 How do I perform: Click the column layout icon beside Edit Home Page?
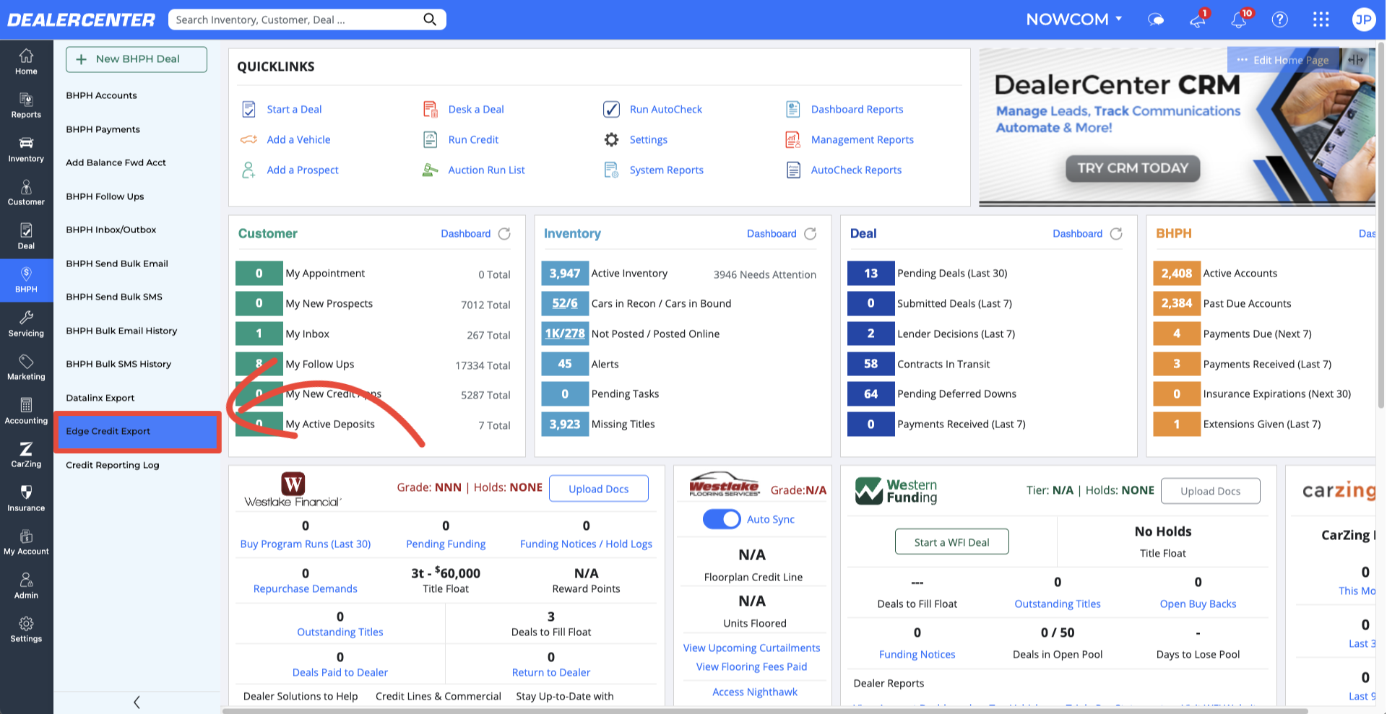pyautogui.click(x=1356, y=60)
